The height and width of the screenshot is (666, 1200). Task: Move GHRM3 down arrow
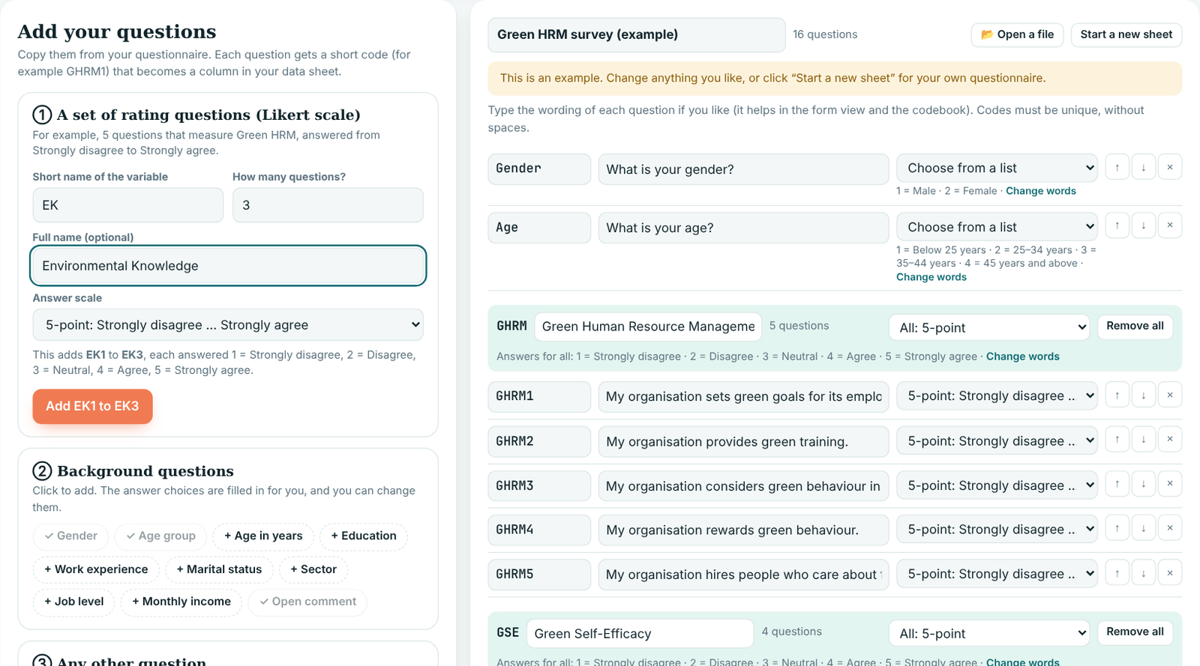1143,484
